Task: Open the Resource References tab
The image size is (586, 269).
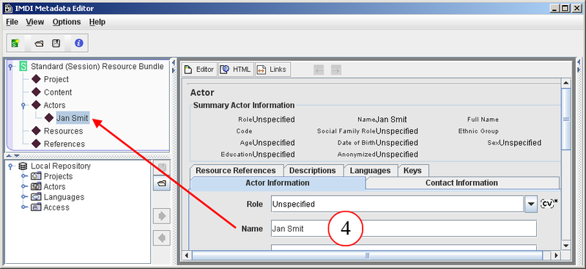Action: point(236,171)
